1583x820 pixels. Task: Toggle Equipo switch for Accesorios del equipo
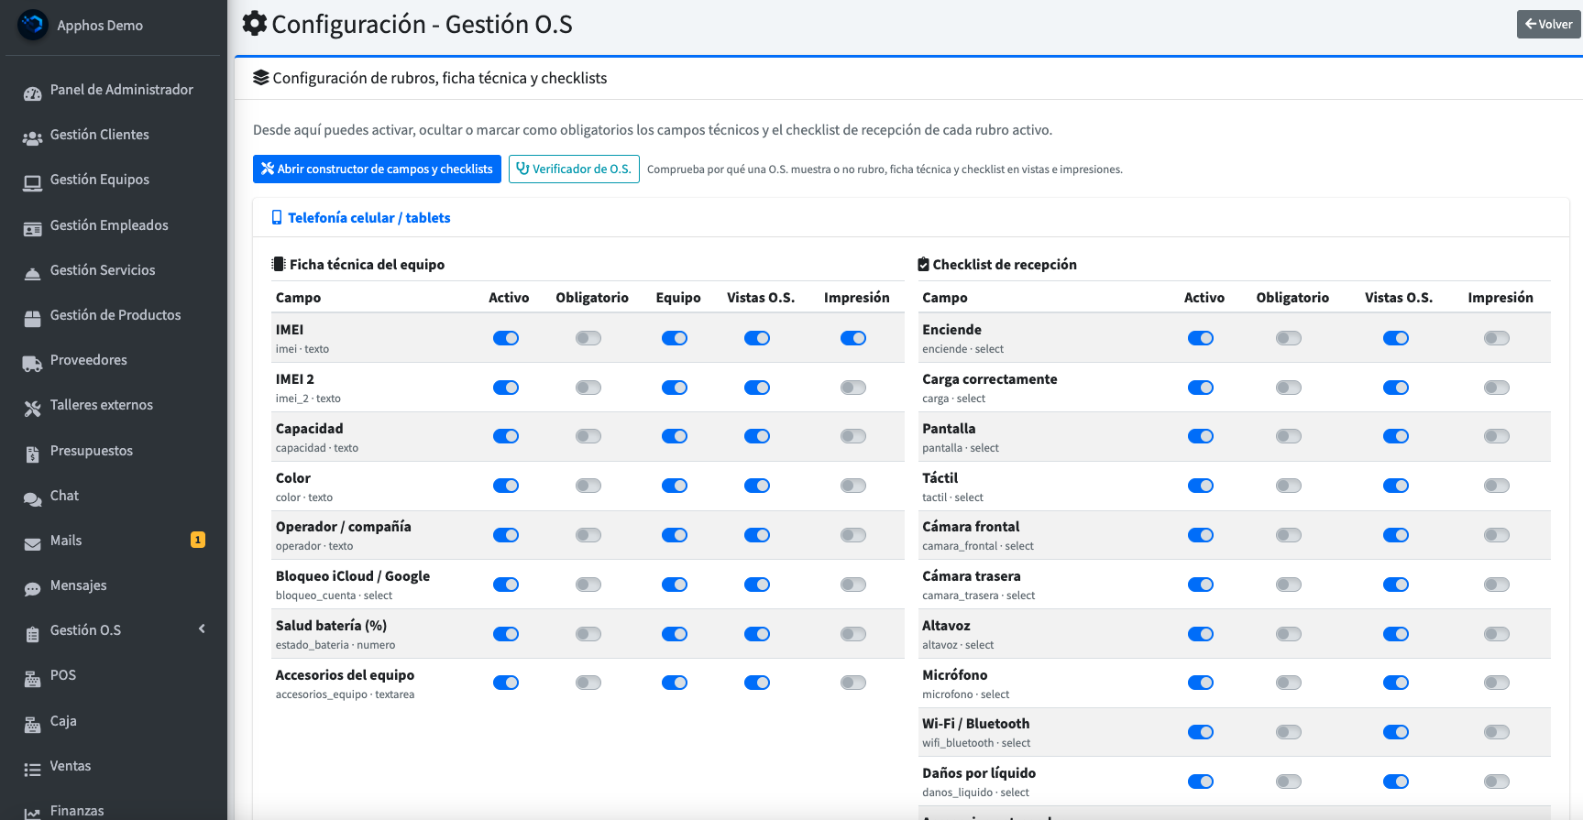click(x=675, y=683)
